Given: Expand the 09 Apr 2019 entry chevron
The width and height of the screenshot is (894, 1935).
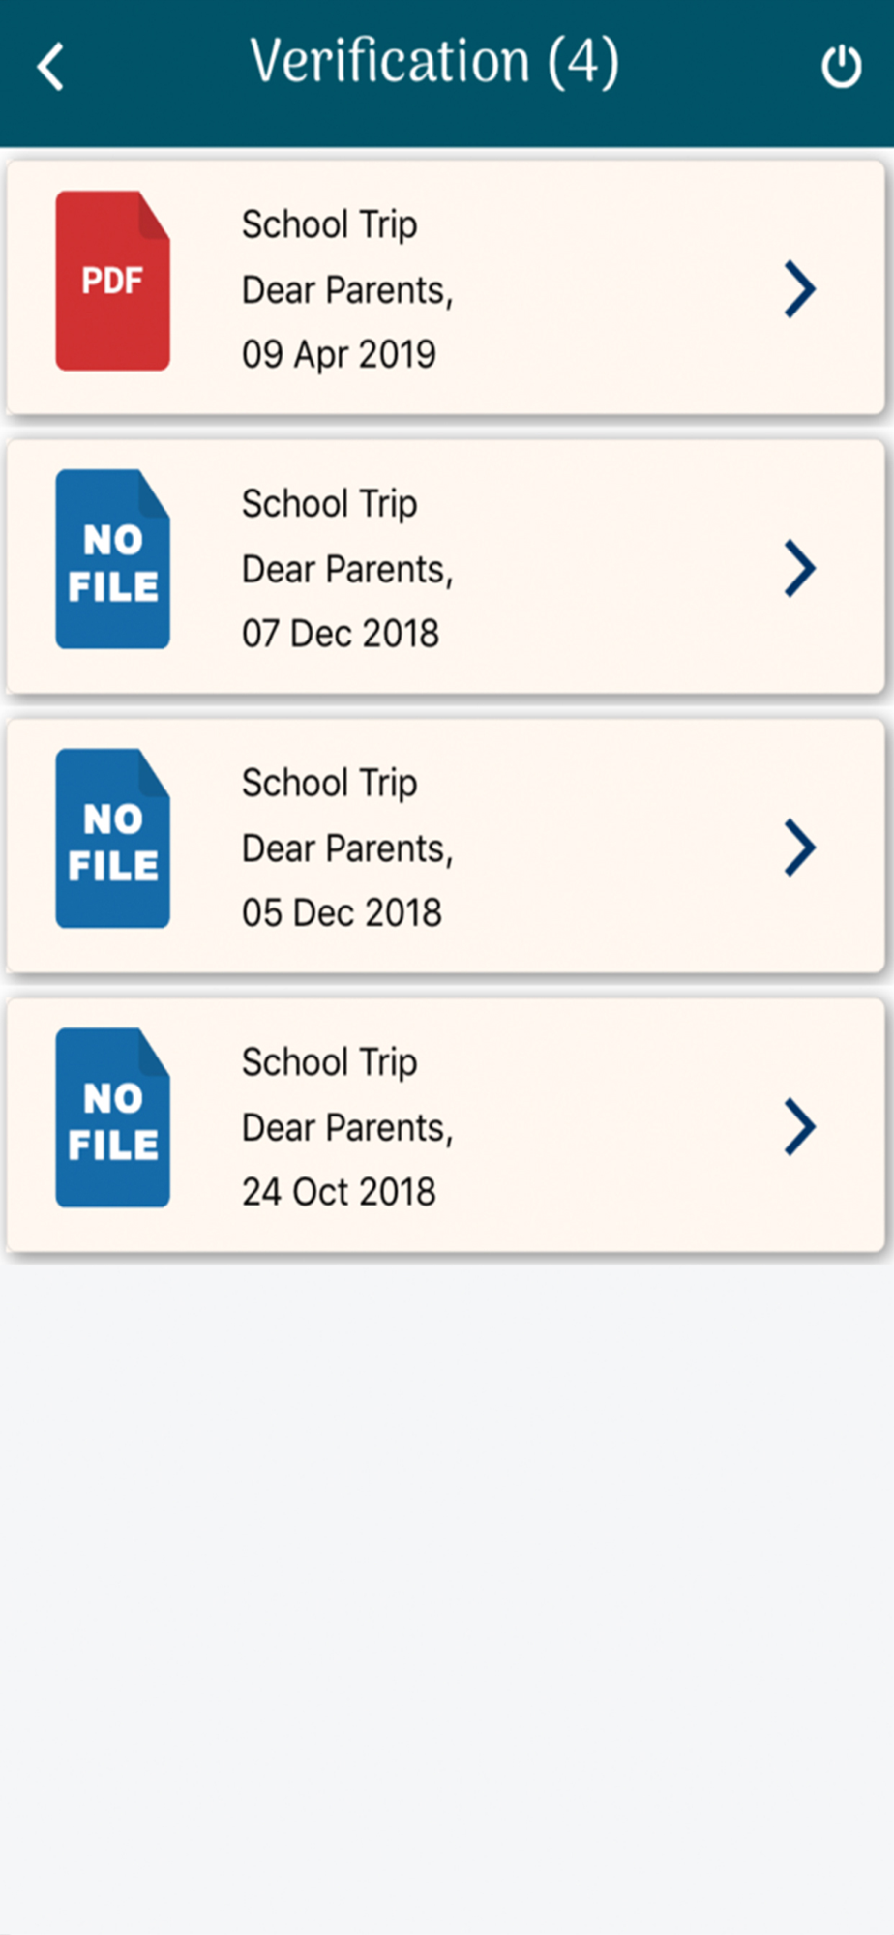Looking at the screenshot, I should click(x=800, y=288).
